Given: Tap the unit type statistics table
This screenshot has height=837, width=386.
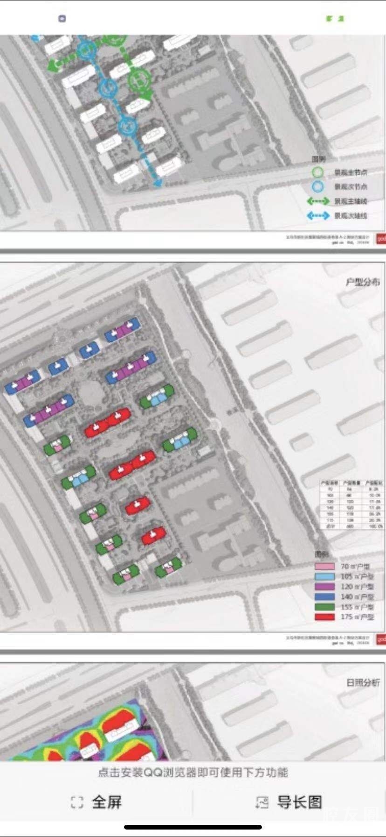Looking at the screenshot, I should [x=351, y=504].
